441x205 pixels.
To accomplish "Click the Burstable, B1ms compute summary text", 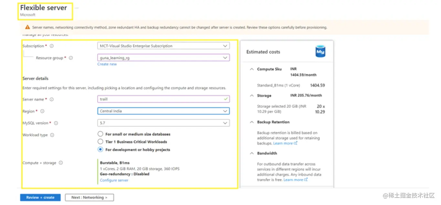I will click(x=115, y=163).
